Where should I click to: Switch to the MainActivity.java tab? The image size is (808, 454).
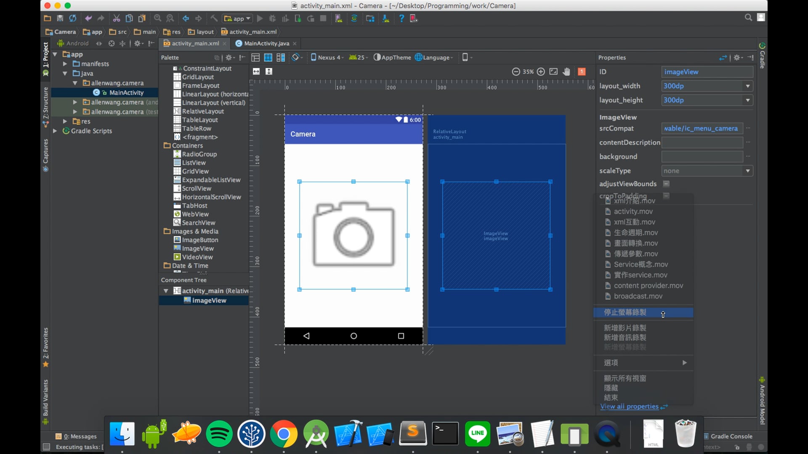266,44
